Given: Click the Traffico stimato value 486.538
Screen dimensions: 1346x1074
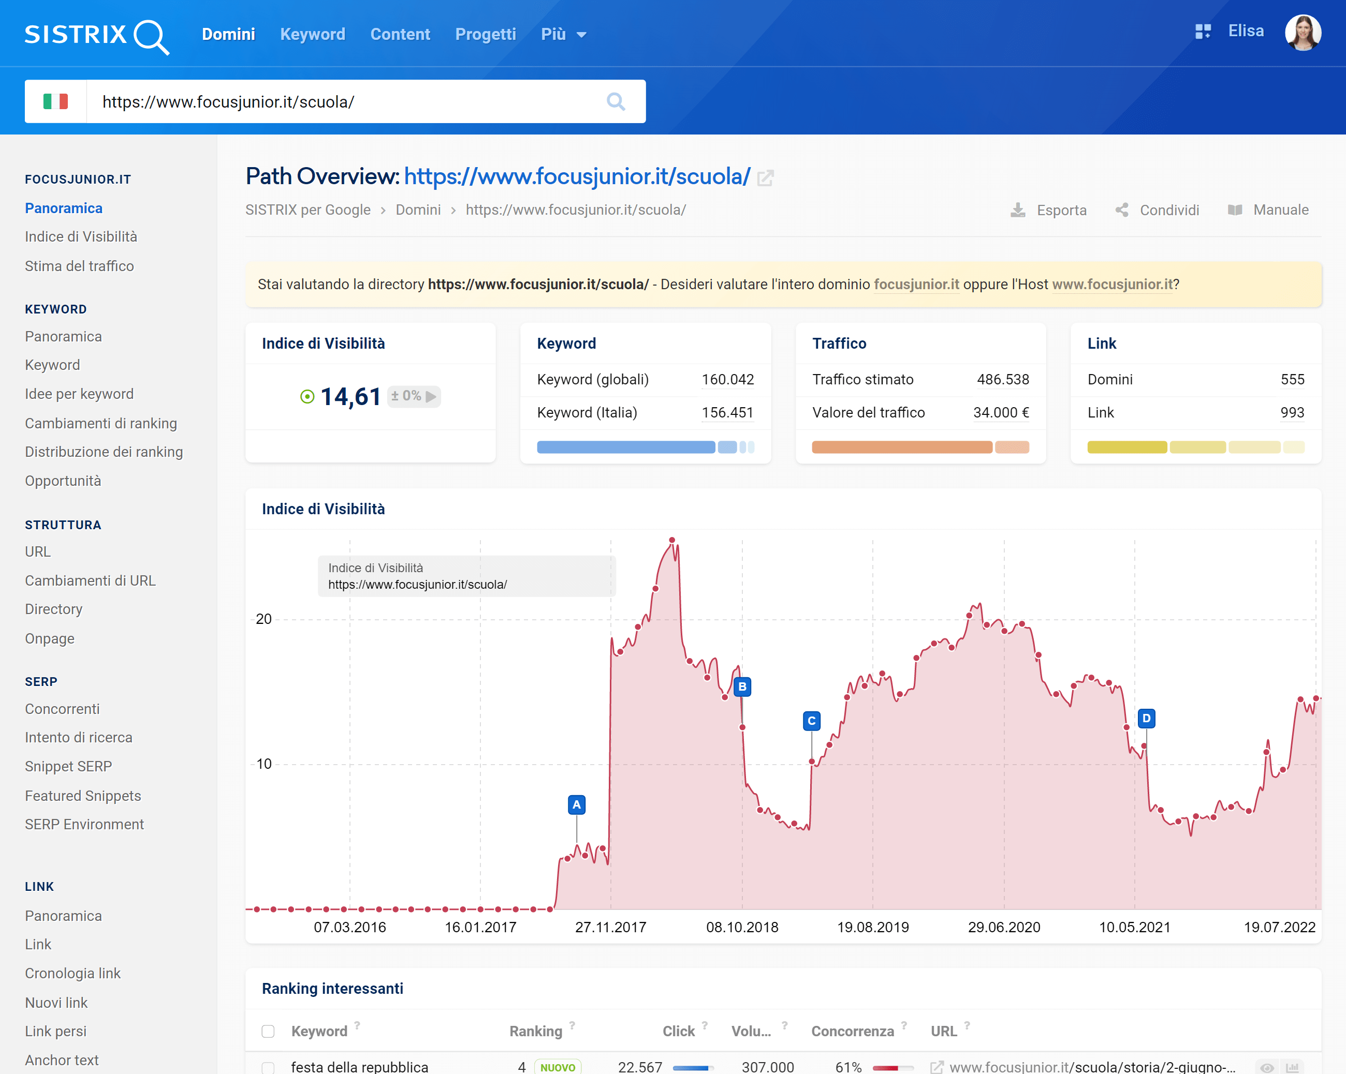Looking at the screenshot, I should [1003, 379].
